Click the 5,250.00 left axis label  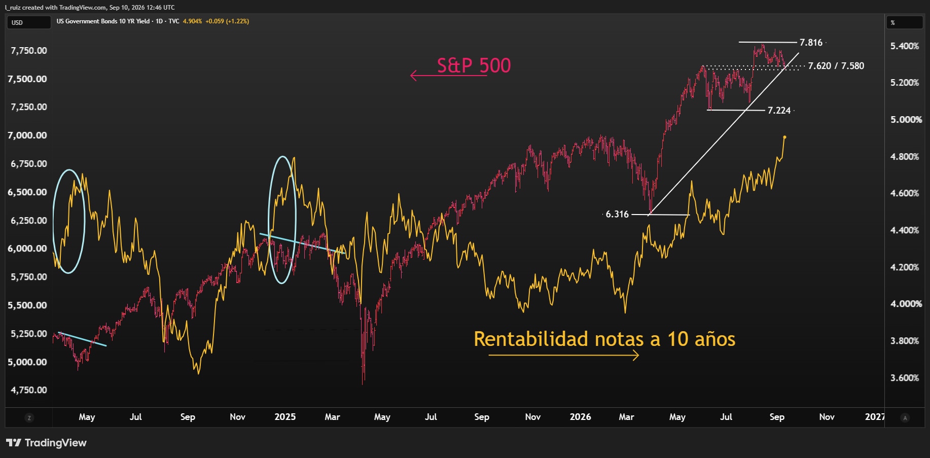point(29,334)
